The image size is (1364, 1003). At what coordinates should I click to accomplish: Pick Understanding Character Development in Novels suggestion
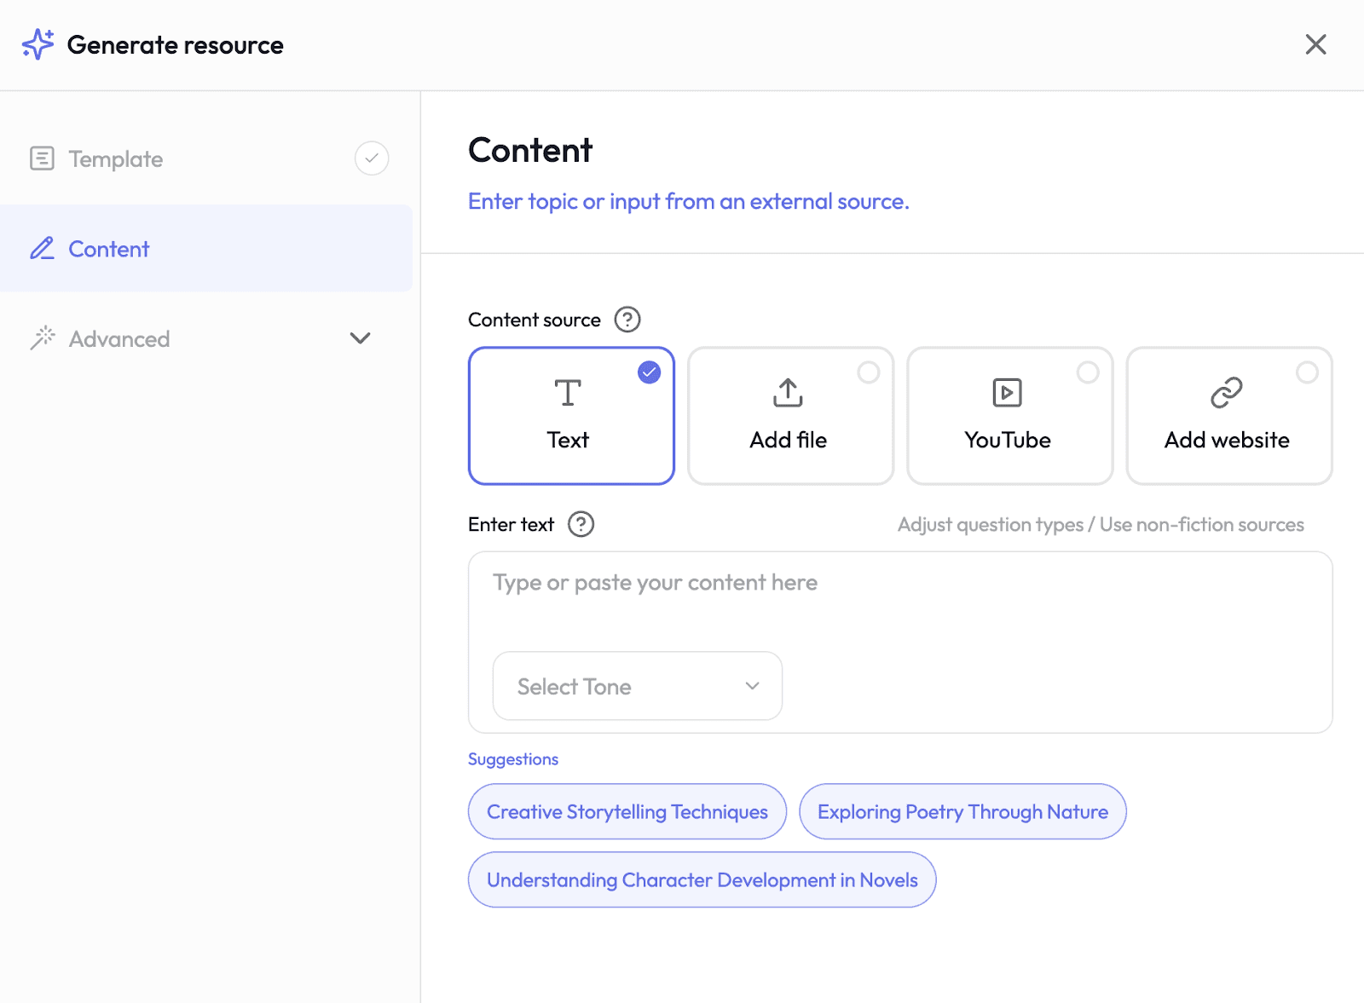tap(702, 879)
